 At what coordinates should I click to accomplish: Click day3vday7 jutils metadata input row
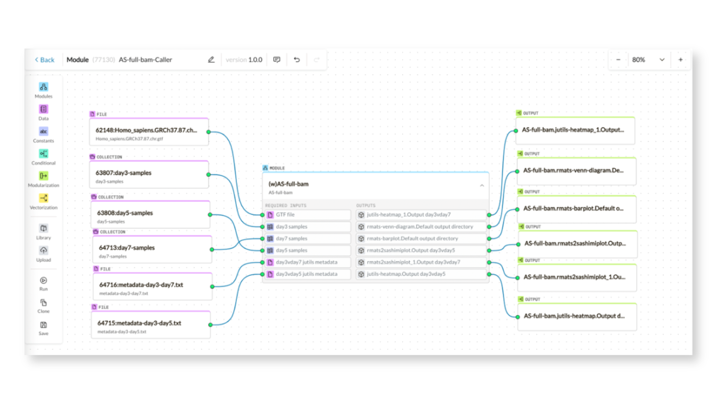tap(308, 262)
